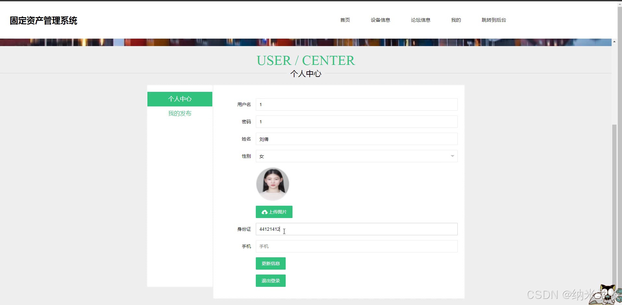Select the 个人中心 sidebar tab
622x305 pixels.
pos(180,99)
